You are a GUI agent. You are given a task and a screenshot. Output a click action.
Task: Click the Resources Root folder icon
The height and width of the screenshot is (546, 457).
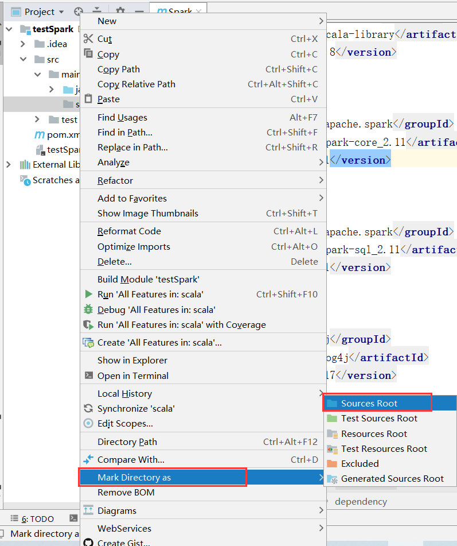point(332,434)
